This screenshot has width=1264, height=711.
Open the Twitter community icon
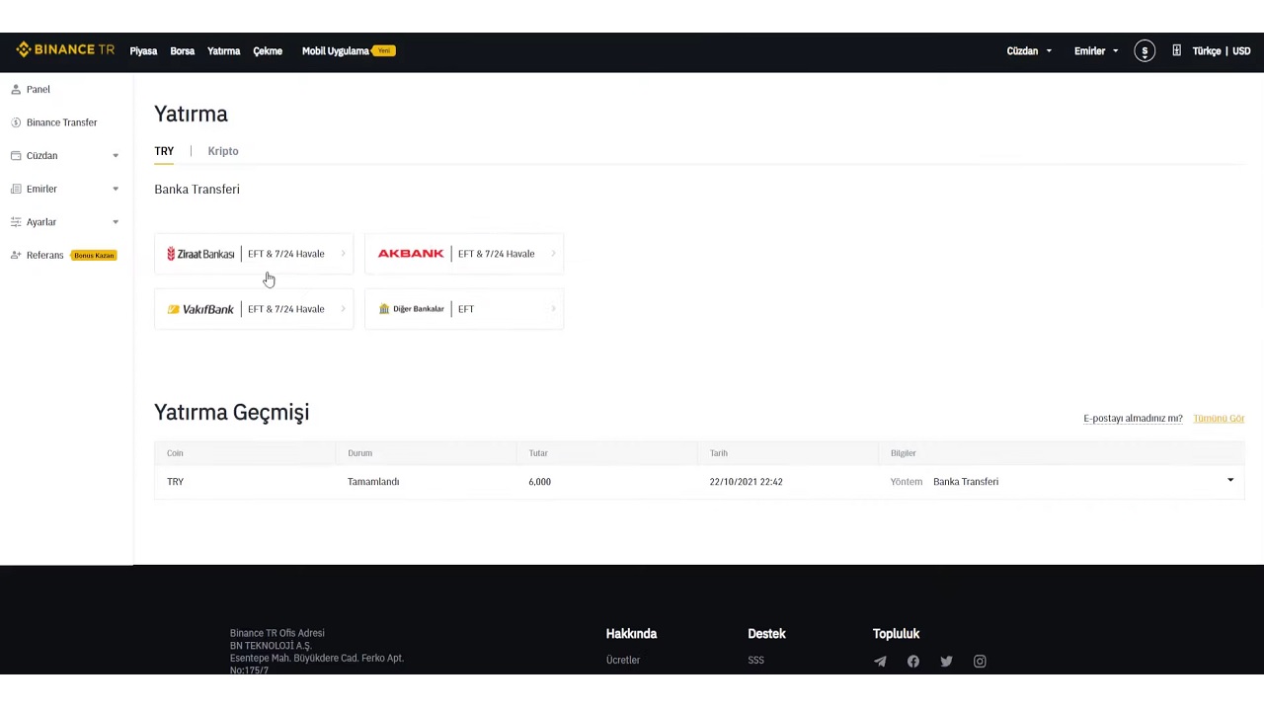946,662
